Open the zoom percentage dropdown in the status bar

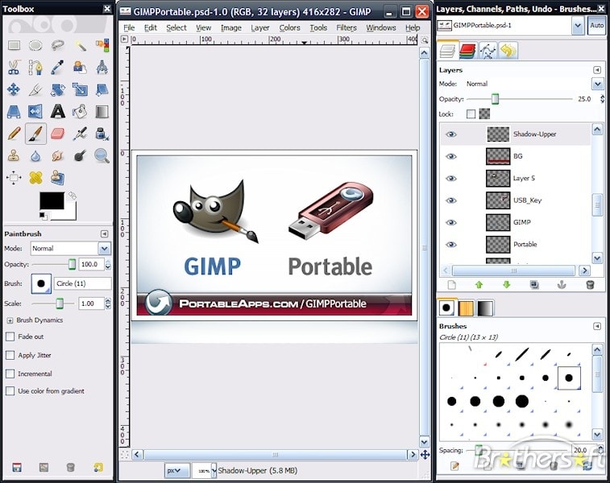click(x=214, y=471)
